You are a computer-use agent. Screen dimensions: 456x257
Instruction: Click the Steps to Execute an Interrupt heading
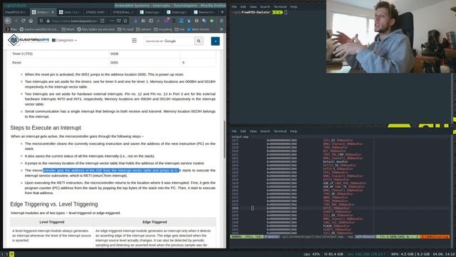46,128
